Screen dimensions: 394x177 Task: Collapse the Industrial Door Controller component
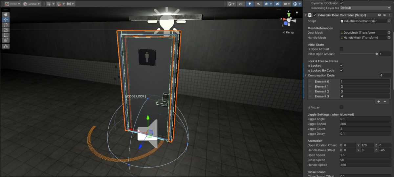point(305,15)
